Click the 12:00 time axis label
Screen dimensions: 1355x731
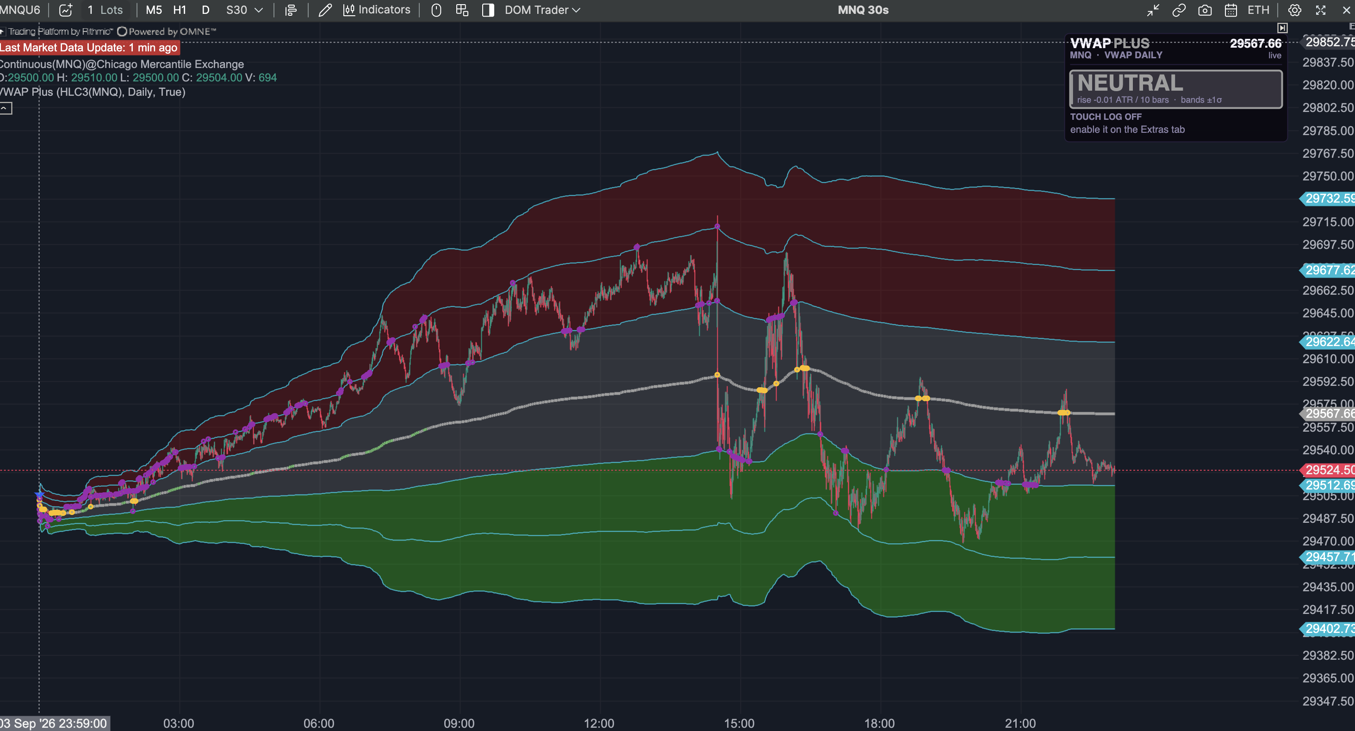tap(599, 723)
